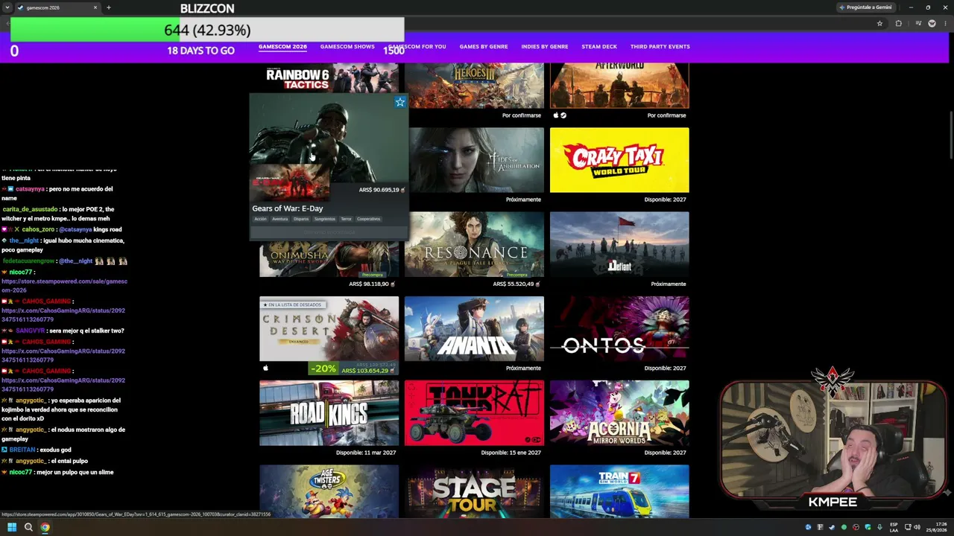Click the Acción tag on Gears of War
Viewport: 954px width, 536px height.
pos(260,219)
